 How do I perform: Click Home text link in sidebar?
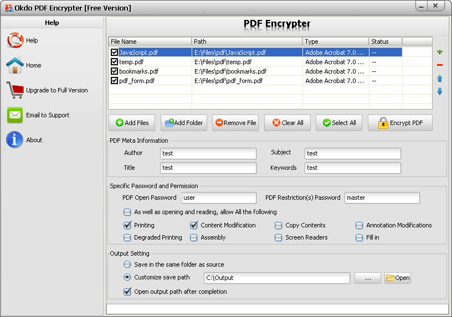[34, 65]
